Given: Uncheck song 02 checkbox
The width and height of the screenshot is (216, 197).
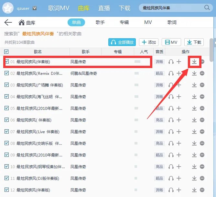Looking at the screenshot, I should click(6, 73).
